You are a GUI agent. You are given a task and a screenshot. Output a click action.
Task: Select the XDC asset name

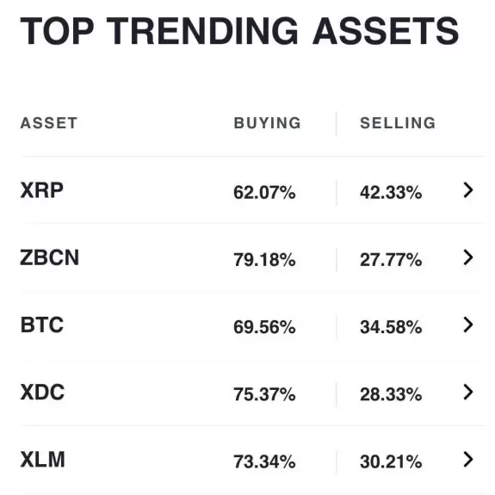coord(42,392)
